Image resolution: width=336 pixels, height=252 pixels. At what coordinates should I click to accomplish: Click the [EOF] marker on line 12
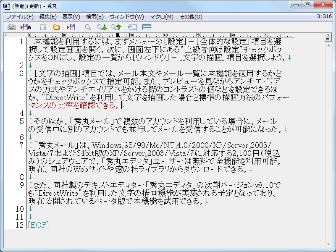click(39, 225)
